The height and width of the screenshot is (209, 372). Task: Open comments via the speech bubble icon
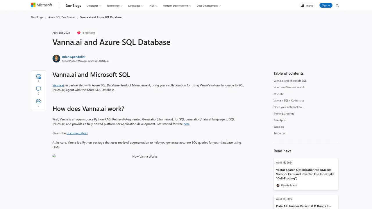point(38,89)
